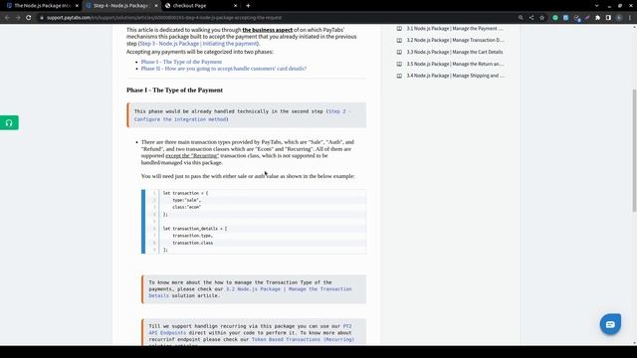
Task: Open sidebar article 3.3 Manage the Cart Details
Action: pyautogui.click(x=455, y=52)
